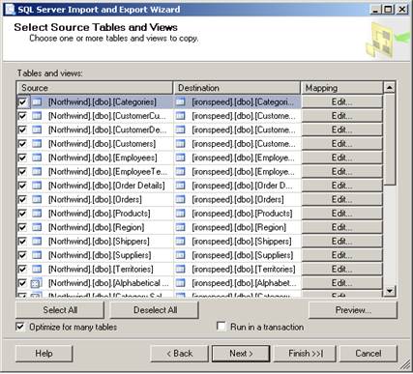Viewport: 413px width, 374px height.
Task: Uncheck the Northwind Customers table checkbox
Action: click(x=22, y=144)
